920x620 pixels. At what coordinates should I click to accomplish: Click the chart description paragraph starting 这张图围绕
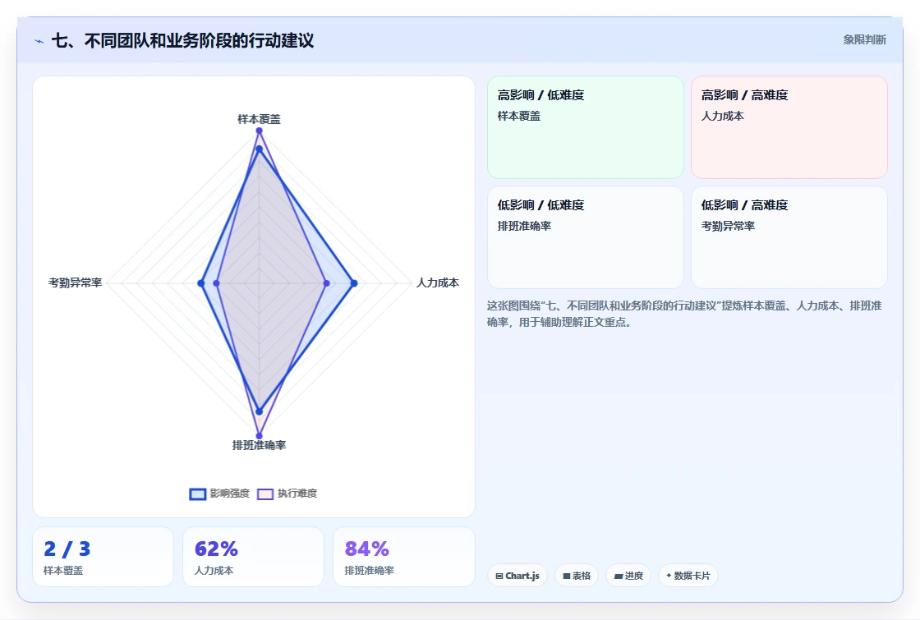pyautogui.click(x=685, y=314)
